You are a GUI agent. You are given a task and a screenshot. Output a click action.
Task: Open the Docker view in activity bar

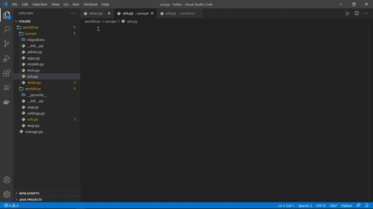[6, 102]
